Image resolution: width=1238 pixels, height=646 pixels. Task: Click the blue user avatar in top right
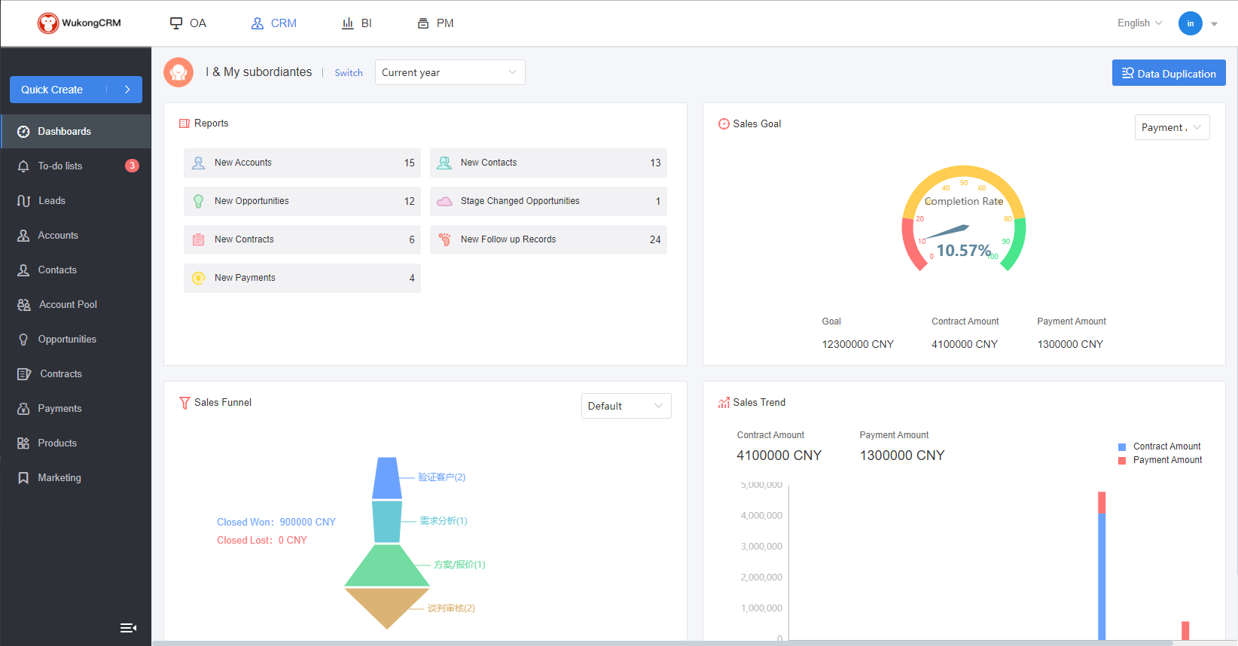(1191, 23)
